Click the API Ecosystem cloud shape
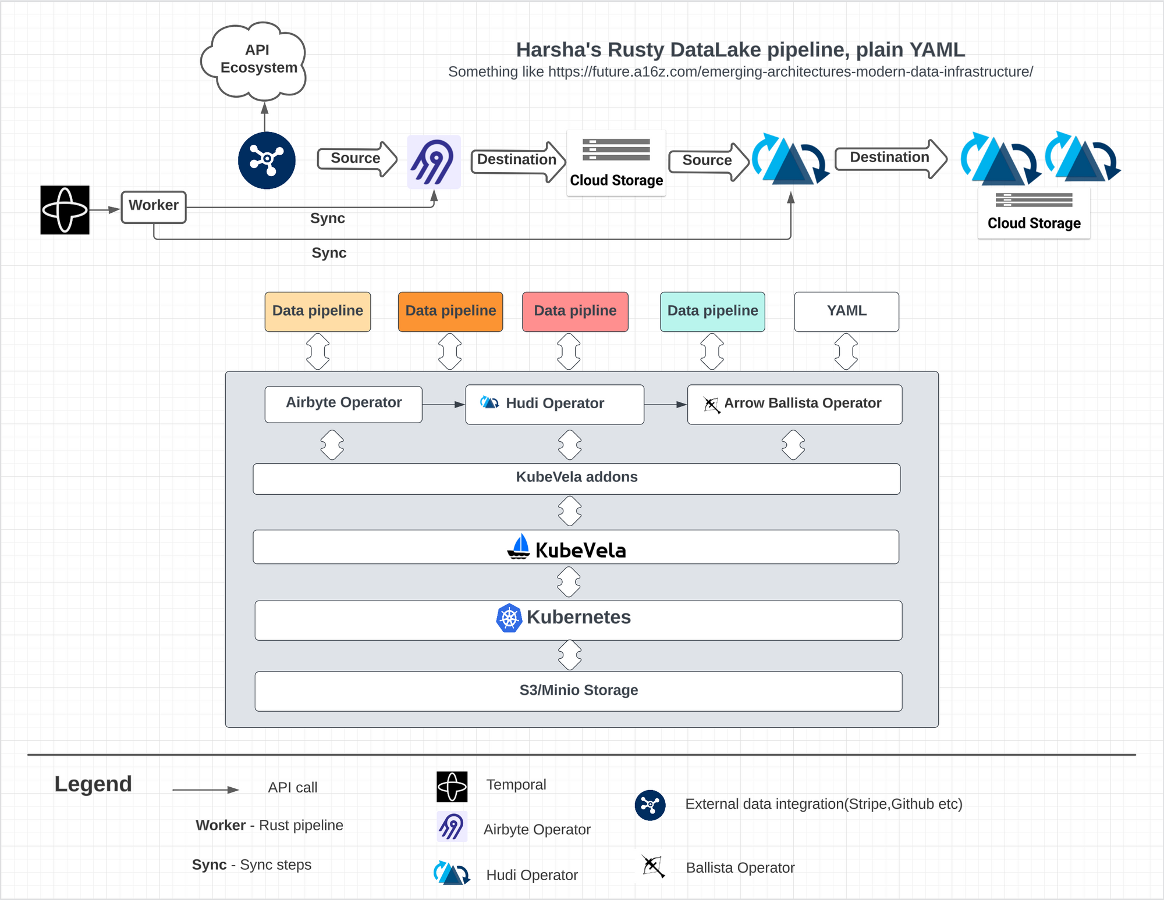The image size is (1164, 900). tap(254, 61)
